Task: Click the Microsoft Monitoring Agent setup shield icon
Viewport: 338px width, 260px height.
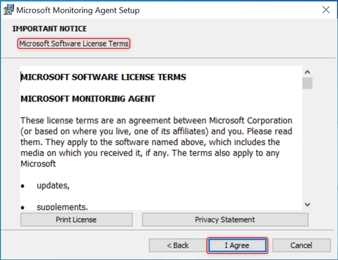Action: [8, 10]
